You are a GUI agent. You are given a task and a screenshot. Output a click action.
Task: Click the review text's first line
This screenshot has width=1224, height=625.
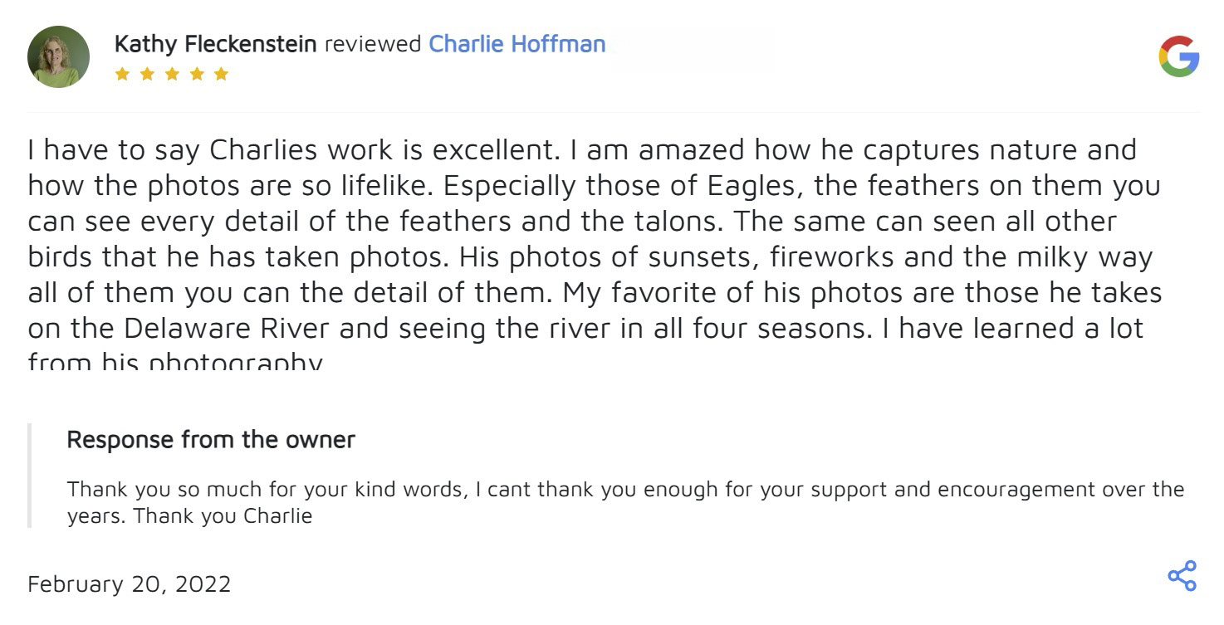(x=581, y=150)
